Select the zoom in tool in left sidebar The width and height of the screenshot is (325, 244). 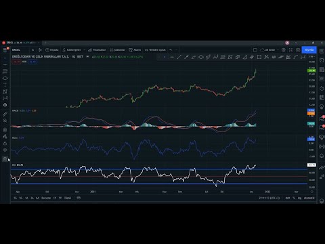tap(5, 121)
